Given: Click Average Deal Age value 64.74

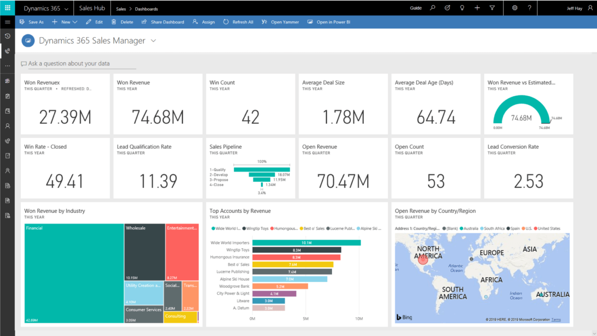Looking at the screenshot, I should pyautogui.click(x=436, y=117).
